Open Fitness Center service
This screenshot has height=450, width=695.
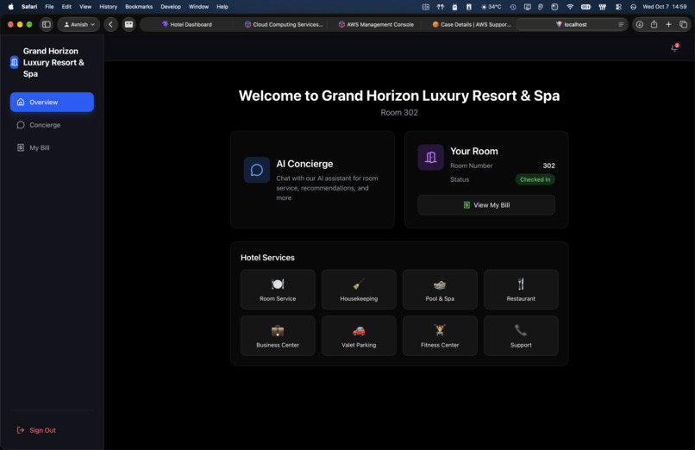pos(440,335)
